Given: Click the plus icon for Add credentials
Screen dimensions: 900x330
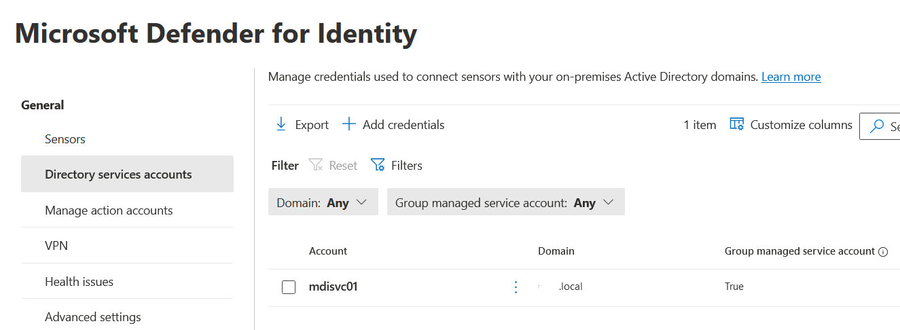Looking at the screenshot, I should [348, 124].
